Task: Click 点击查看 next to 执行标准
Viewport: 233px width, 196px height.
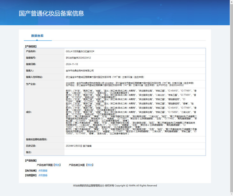Action: [43, 170]
